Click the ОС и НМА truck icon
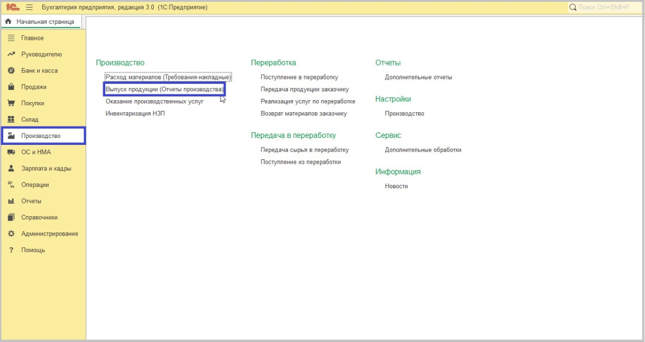645x342 pixels. 11,152
